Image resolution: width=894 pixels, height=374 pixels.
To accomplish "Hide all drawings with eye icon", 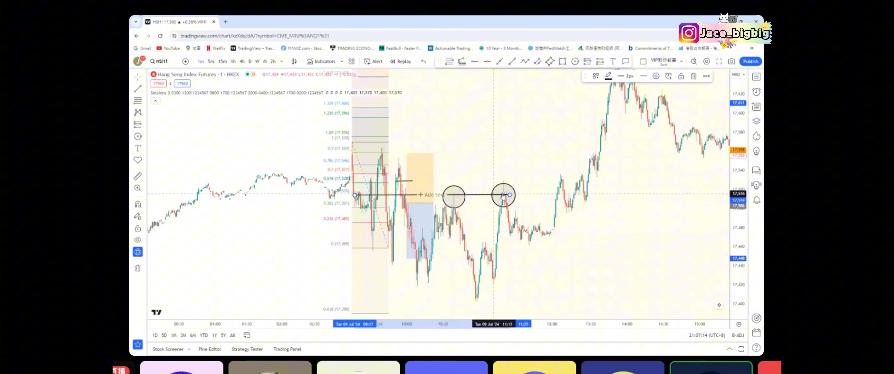I will (x=138, y=240).
